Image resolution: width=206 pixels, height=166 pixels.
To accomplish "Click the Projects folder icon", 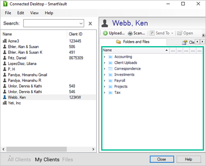I will pyautogui.click(x=111, y=87).
